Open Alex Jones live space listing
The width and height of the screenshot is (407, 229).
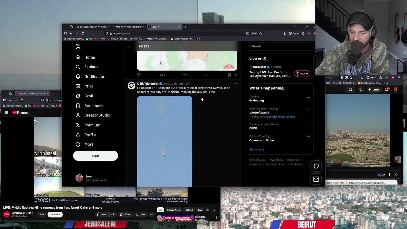(x=279, y=72)
